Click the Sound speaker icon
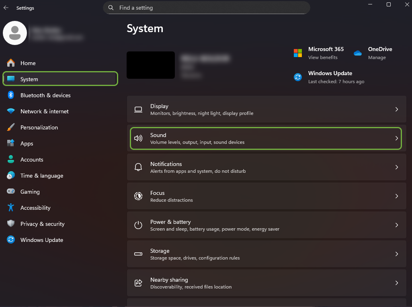Screen dimensions: 412x307 coord(138,138)
